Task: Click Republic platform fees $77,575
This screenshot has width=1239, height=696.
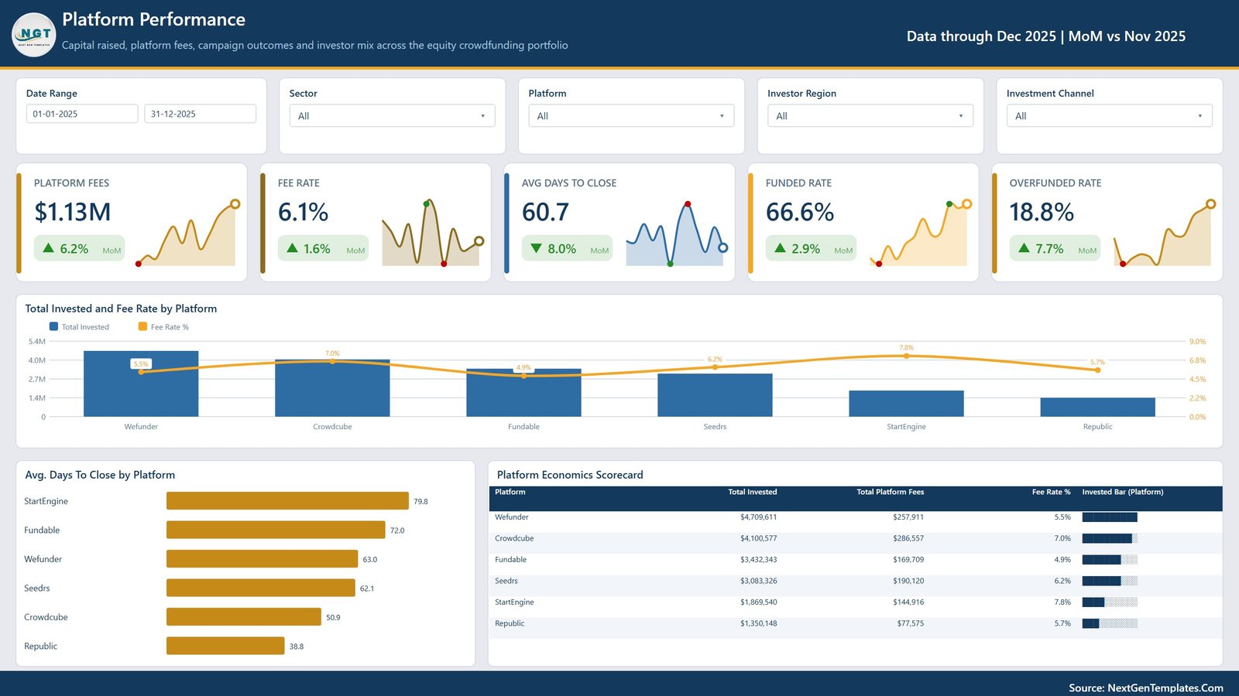Action: [x=910, y=623]
